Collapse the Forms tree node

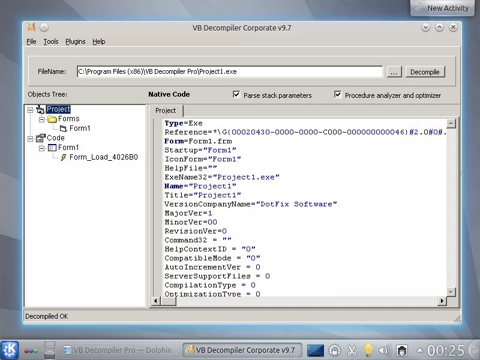tap(41, 119)
